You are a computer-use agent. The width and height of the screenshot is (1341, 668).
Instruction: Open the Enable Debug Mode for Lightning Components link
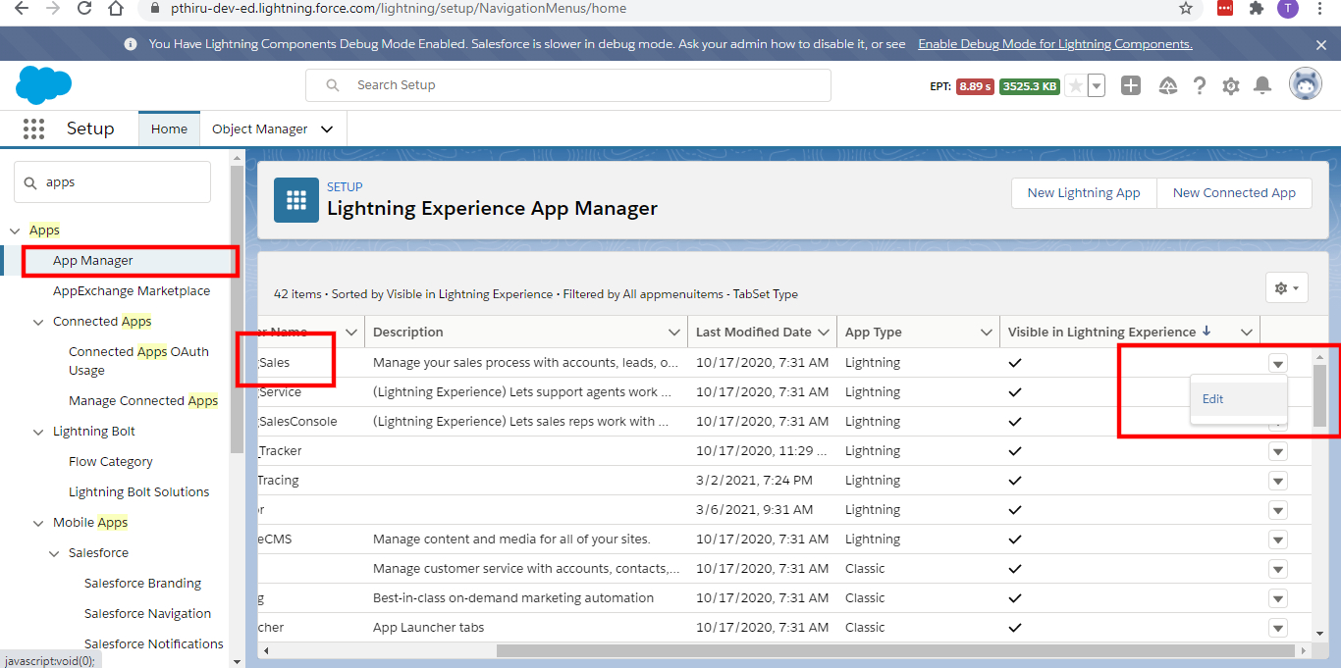tap(1054, 43)
